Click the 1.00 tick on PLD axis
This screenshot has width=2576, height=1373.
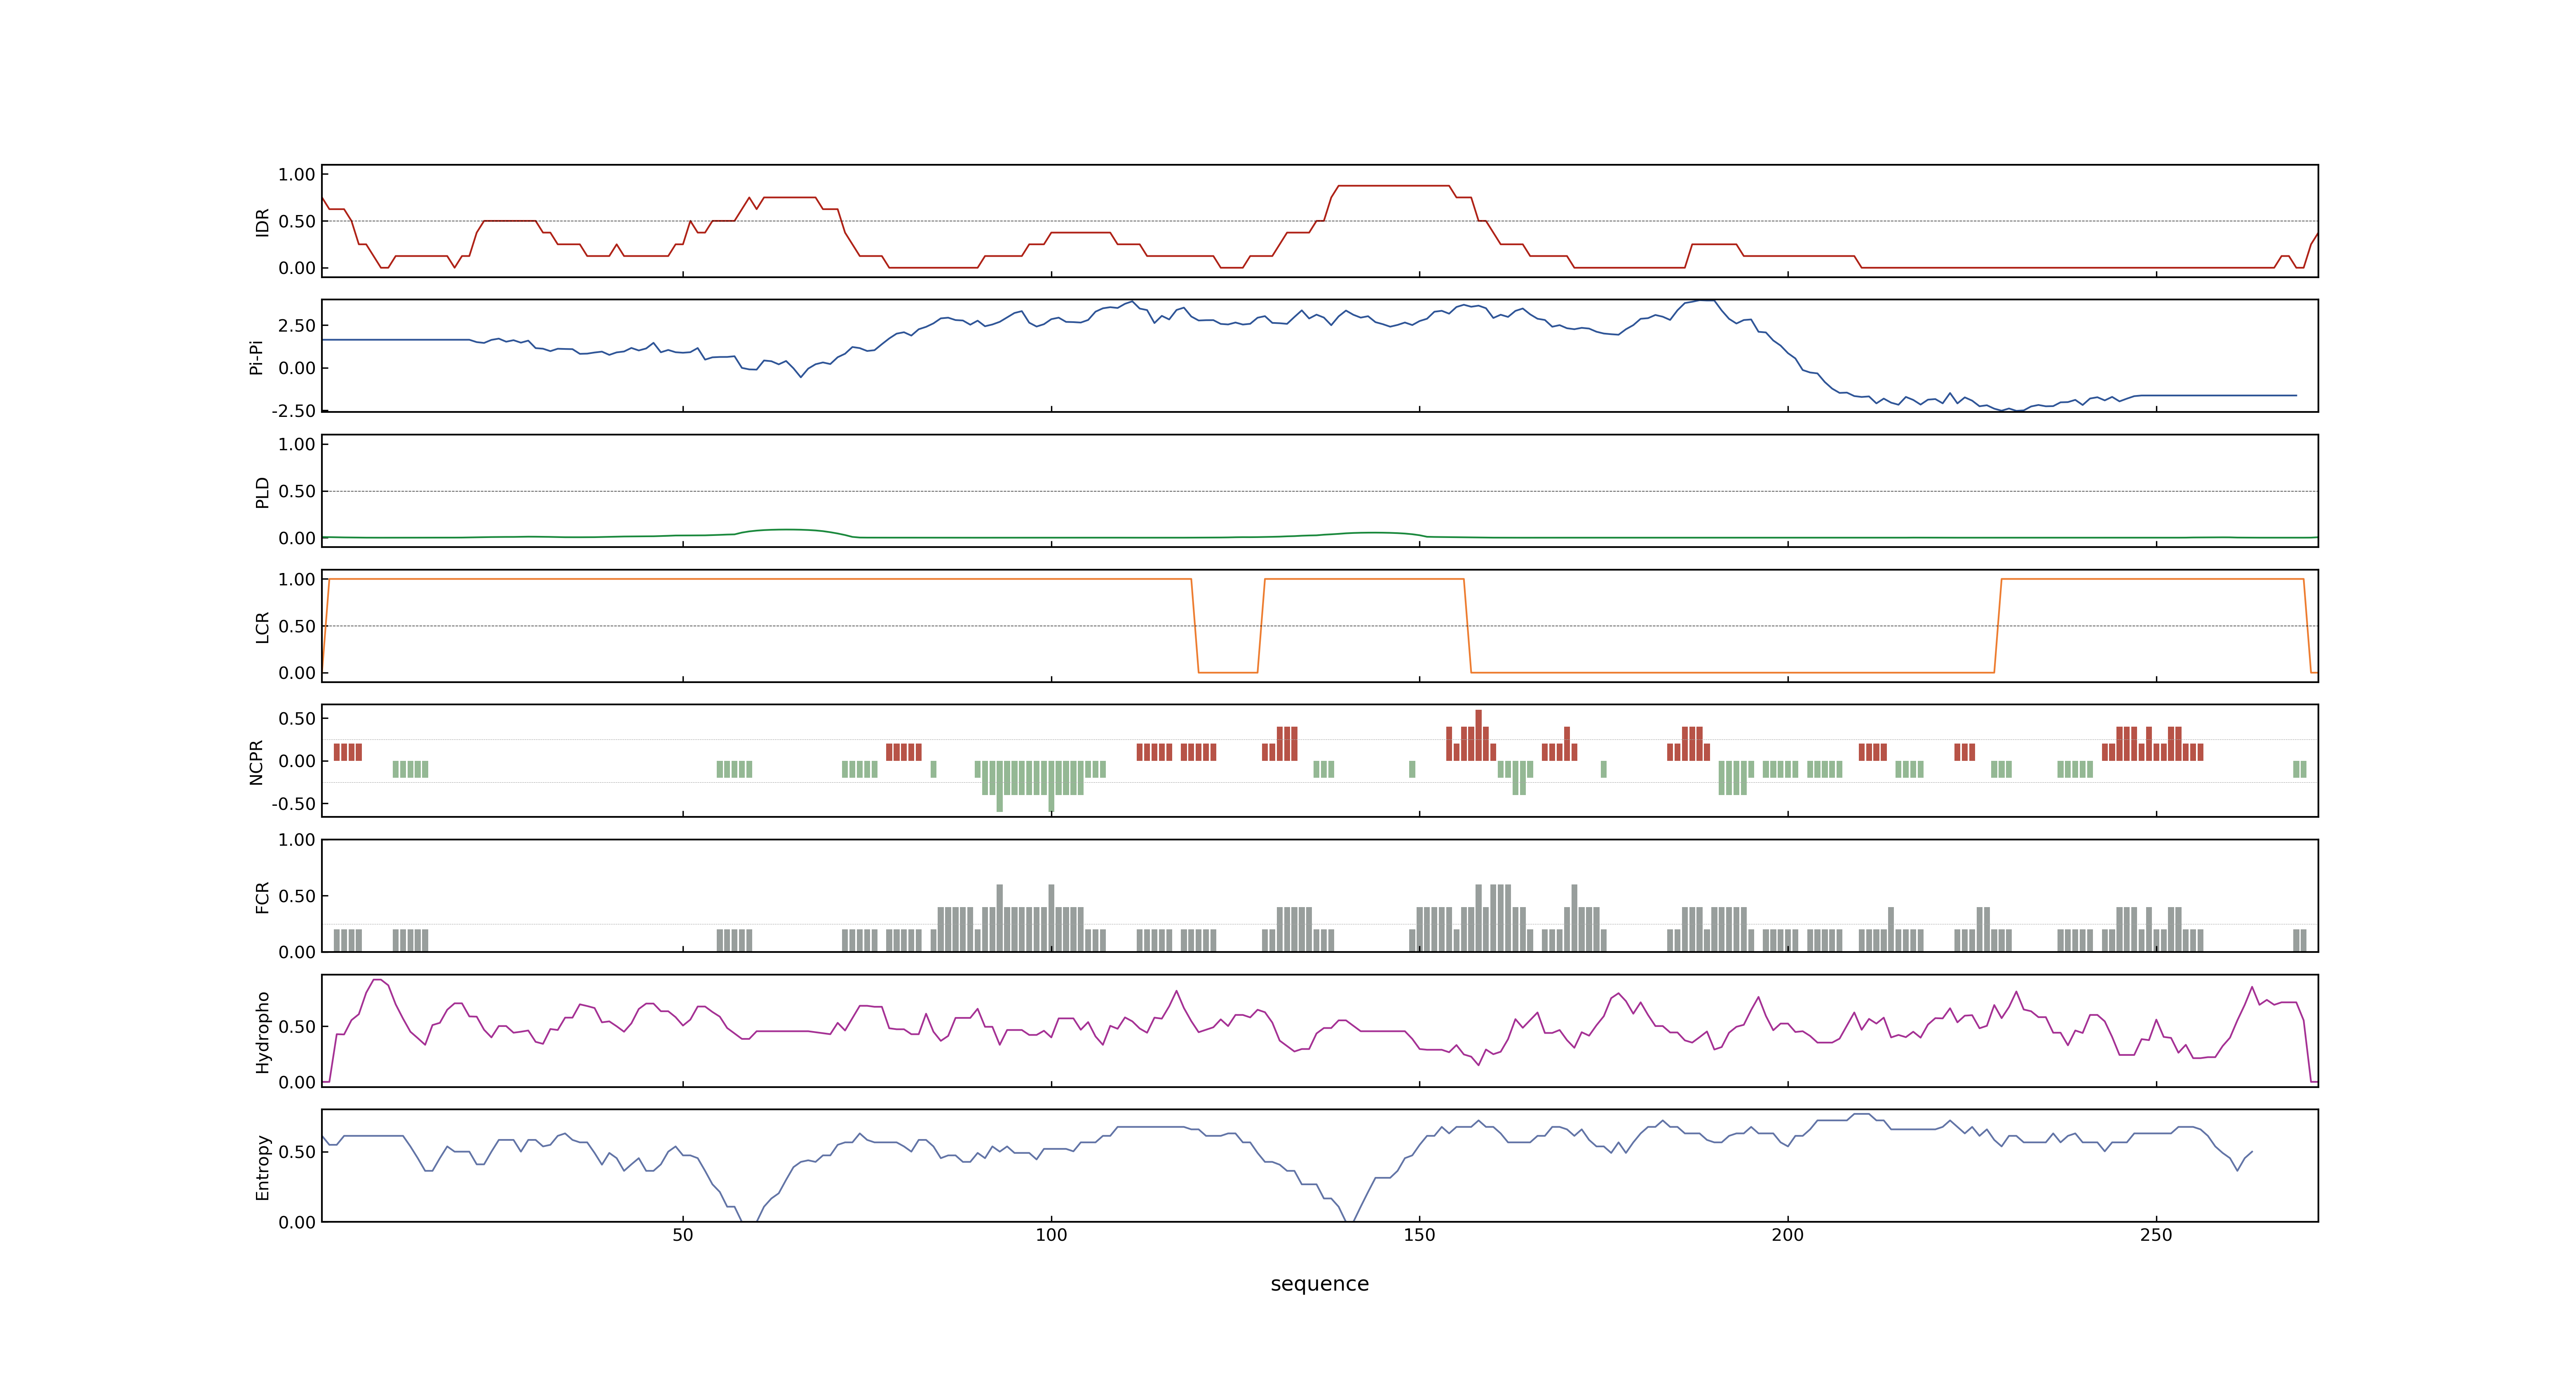(x=297, y=444)
